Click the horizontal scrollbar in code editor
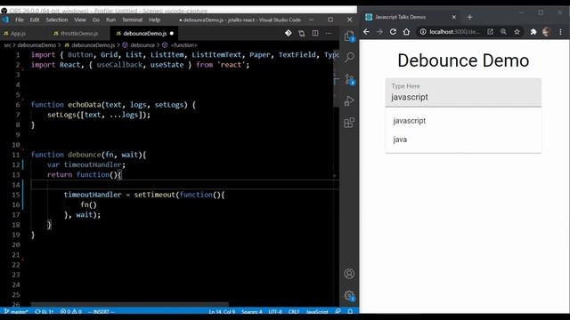This screenshot has height=320, width=570. (129, 304)
